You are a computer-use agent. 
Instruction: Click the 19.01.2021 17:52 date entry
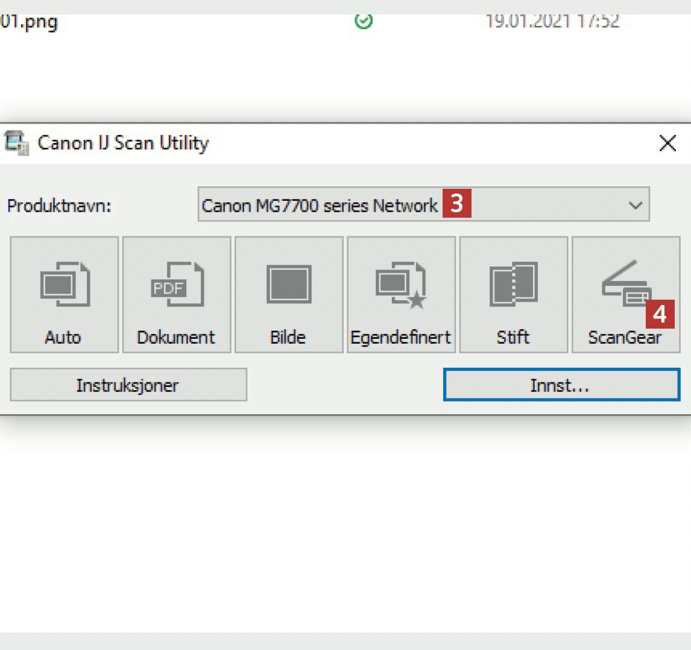tap(552, 21)
